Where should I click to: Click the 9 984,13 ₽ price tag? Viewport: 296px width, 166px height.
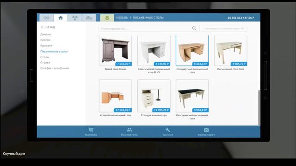pyautogui.click(x=200, y=110)
